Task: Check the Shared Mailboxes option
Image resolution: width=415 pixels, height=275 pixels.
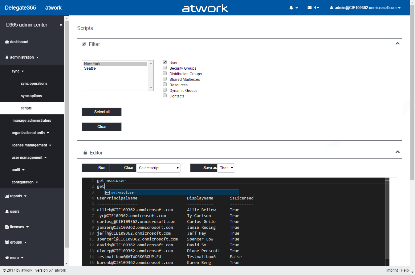Action: 165,79
